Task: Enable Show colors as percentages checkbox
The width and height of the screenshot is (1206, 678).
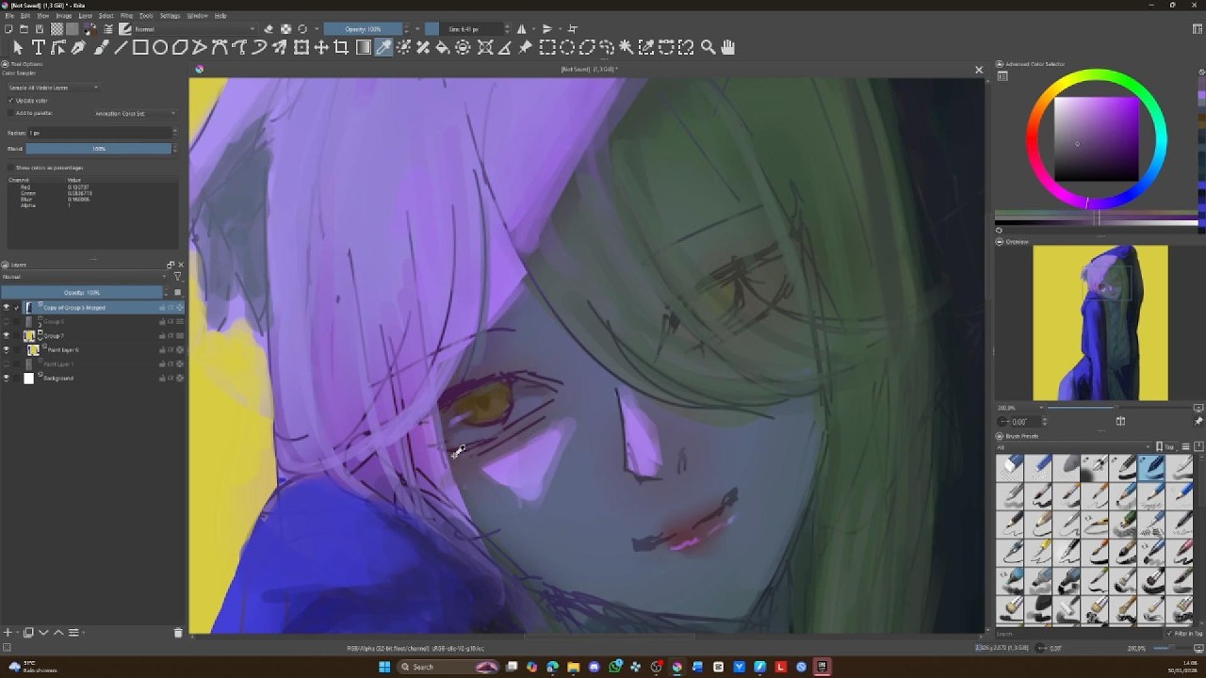Action: click(x=11, y=168)
